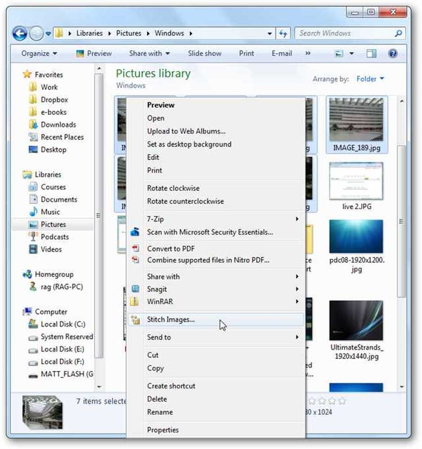Viewport: 422px width, 449px height.
Task: Select the Pictures library in sidebar
Action: (x=53, y=224)
